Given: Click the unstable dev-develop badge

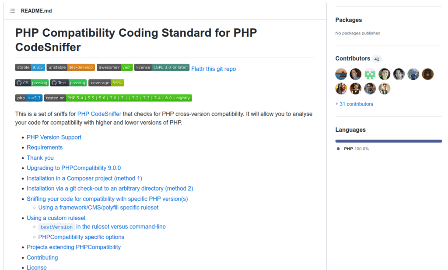Looking at the screenshot, I should [70, 67].
